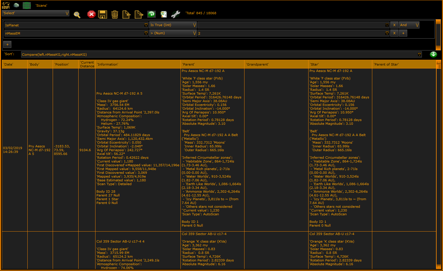
Task: Click the 'Parent' column header
Action: tap(212, 64)
